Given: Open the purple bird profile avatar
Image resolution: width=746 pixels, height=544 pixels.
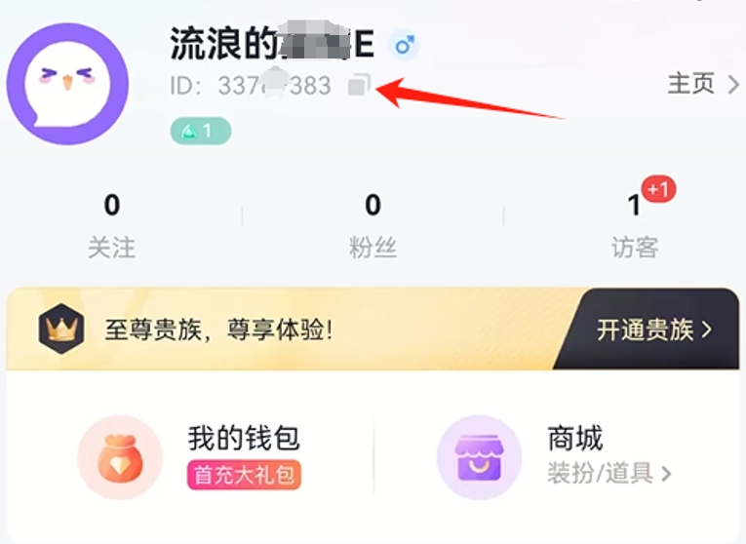Looking at the screenshot, I should point(67,84).
